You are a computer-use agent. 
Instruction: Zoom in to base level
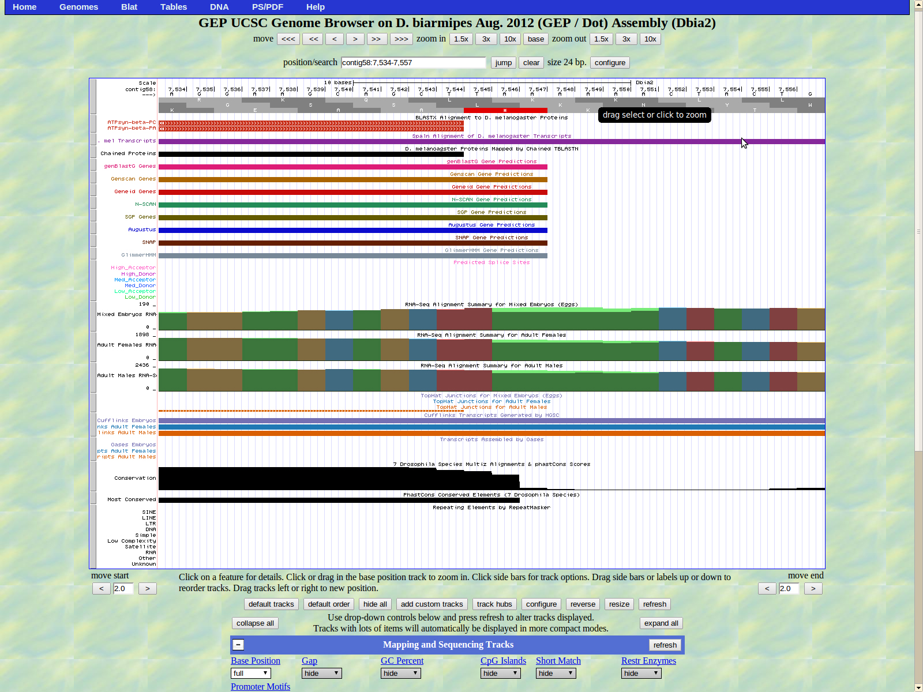pyautogui.click(x=536, y=39)
